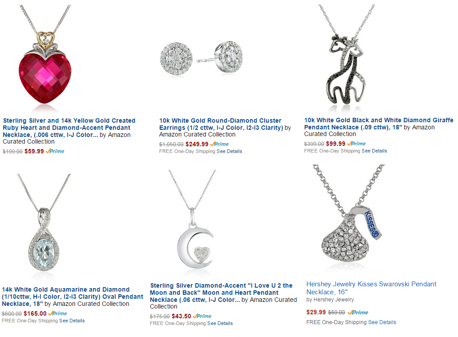Click See Details under the giraffe necklace
This screenshot has height=337, width=458.
(x=374, y=151)
